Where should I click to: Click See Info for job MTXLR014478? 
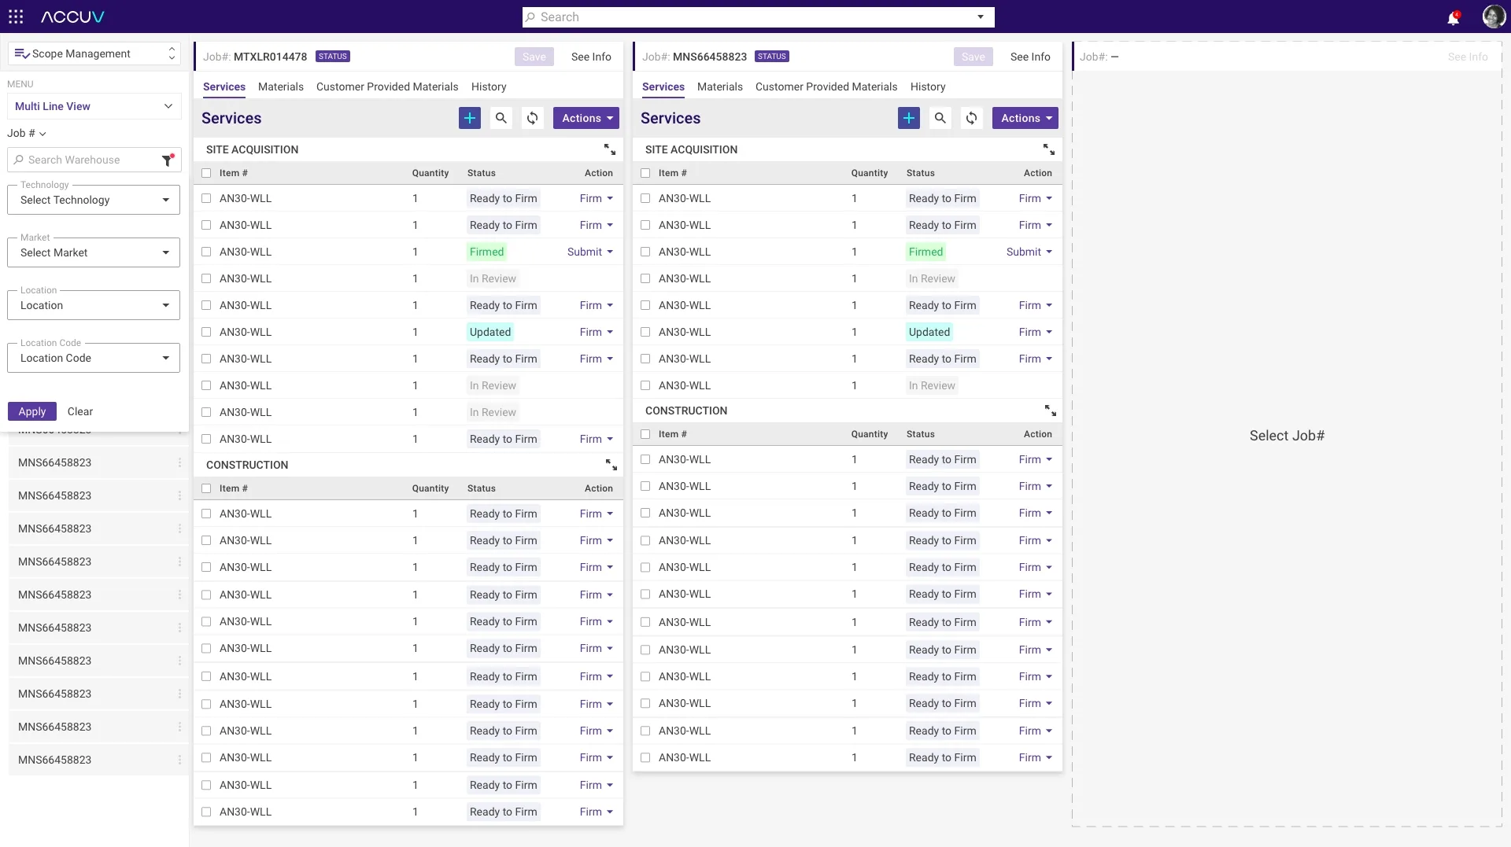coord(591,57)
